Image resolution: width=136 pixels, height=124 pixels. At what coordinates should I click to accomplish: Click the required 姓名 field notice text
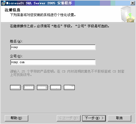click(x=60, y=26)
